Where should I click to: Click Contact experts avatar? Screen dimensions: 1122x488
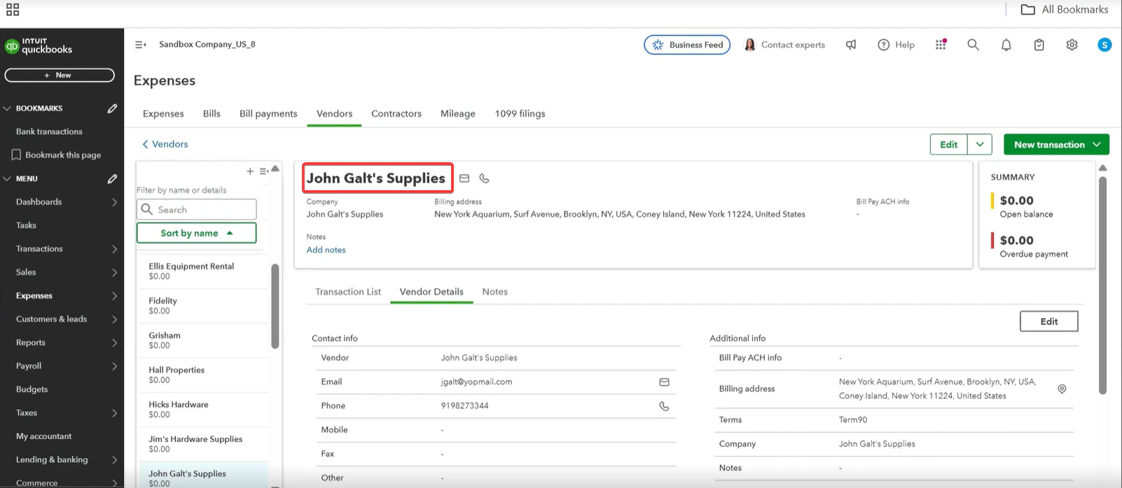pyautogui.click(x=749, y=45)
